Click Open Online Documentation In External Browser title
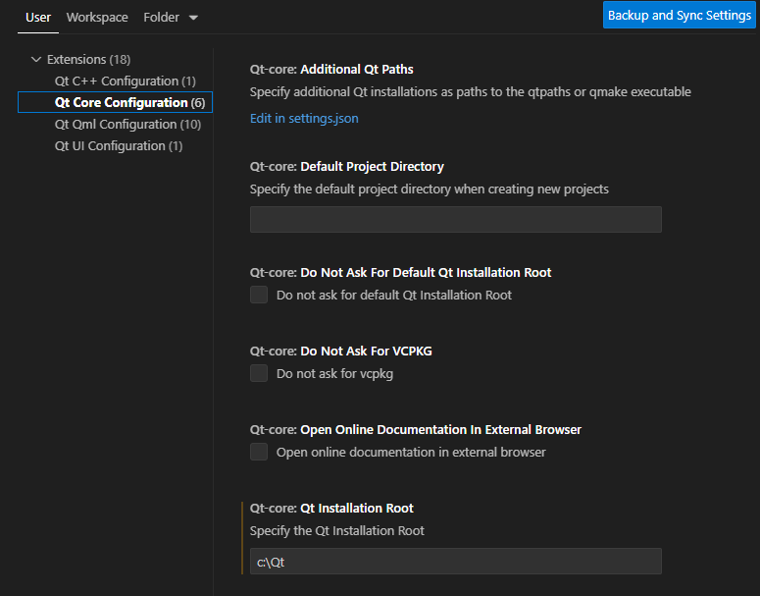Image resolution: width=760 pixels, height=596 pixels. tap(416, 429)
